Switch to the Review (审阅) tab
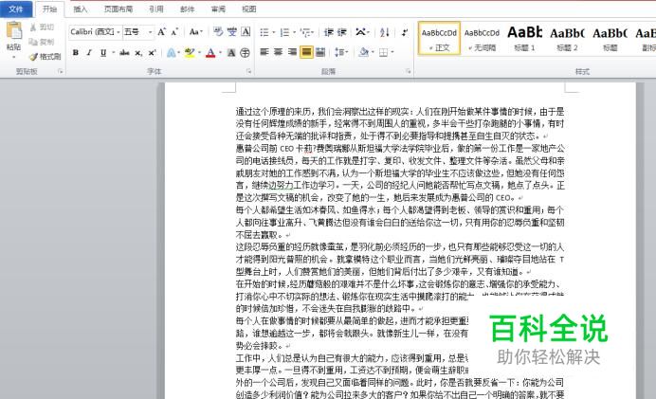656x399 pixels. [218, 9]
